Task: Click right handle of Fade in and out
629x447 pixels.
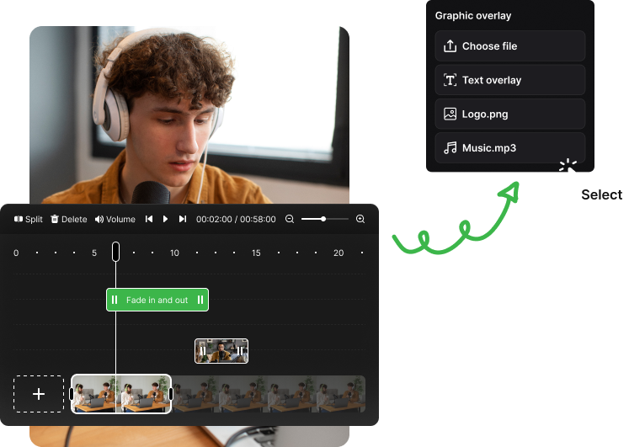Action: 200,300
